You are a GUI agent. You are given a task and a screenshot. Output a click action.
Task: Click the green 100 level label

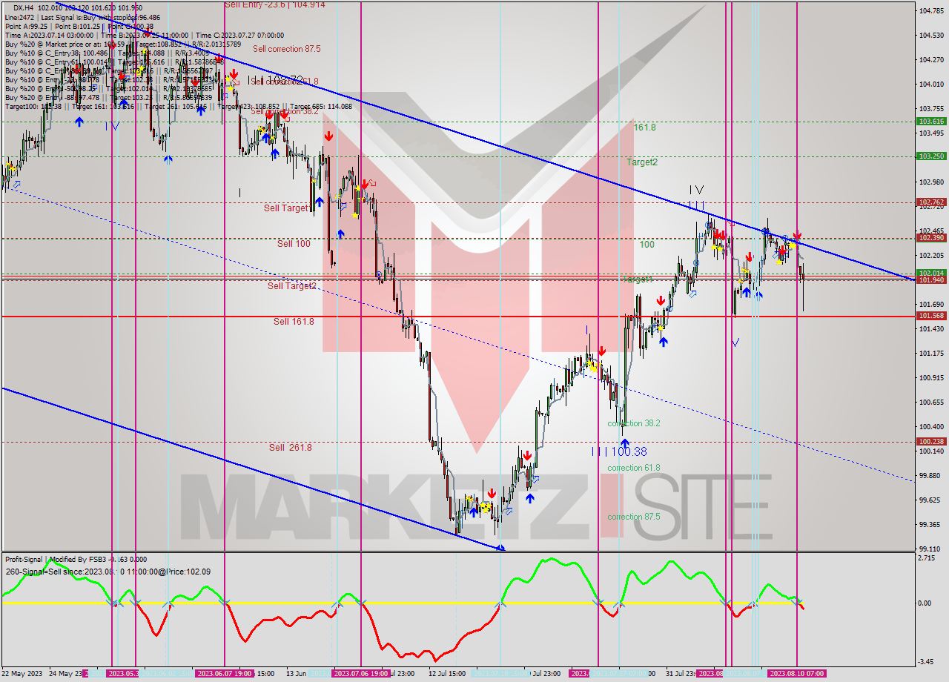647,244
